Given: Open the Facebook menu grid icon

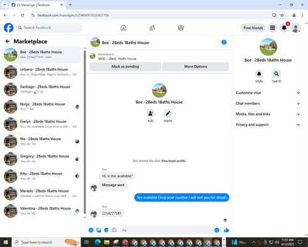Looking at the screenshot, I should [272, 28].
